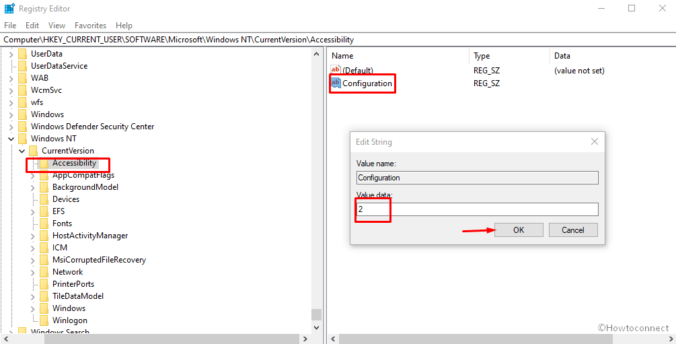Click the wfs folder icon
This screenshot has width=676, height=344.
22,102
